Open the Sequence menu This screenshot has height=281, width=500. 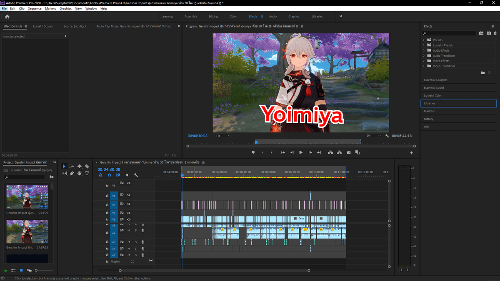pos(35,8)
